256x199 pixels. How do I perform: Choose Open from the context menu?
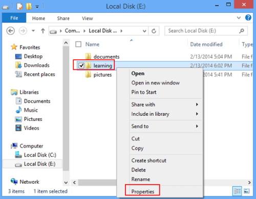(x=138, y=73)
